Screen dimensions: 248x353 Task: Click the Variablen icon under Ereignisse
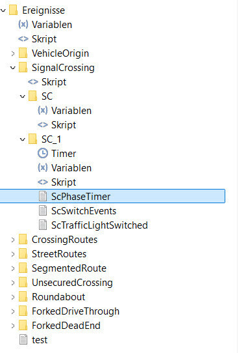click(23, 24)
